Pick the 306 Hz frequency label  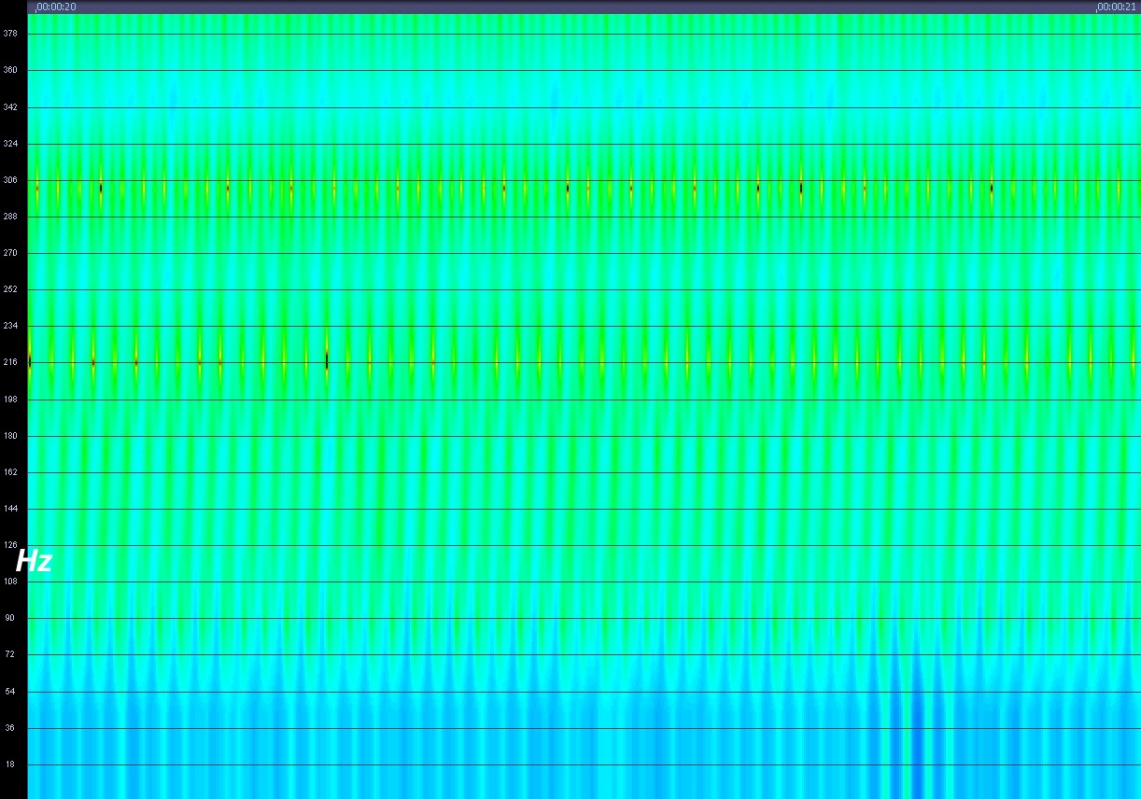[11, 180]
